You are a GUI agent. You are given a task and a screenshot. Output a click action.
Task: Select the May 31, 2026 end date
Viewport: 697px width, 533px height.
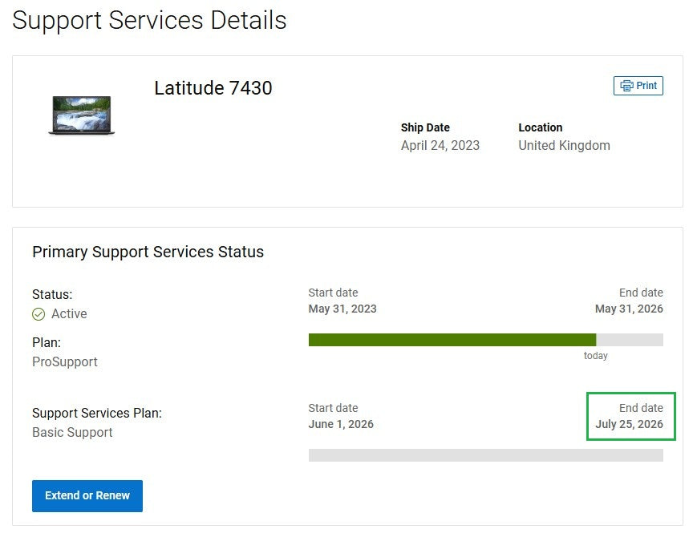click(629, 309)
